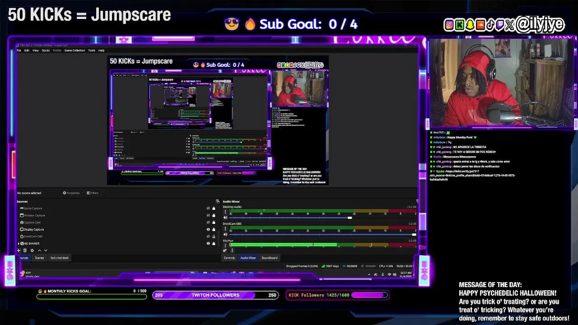Click the OBS preview canvas

point(218,120)
